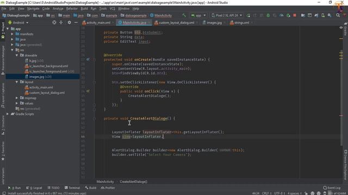Click the Search Everywhere magnifier icon
The height and width of the screenshot is (195, 348).
click(338, 15)
